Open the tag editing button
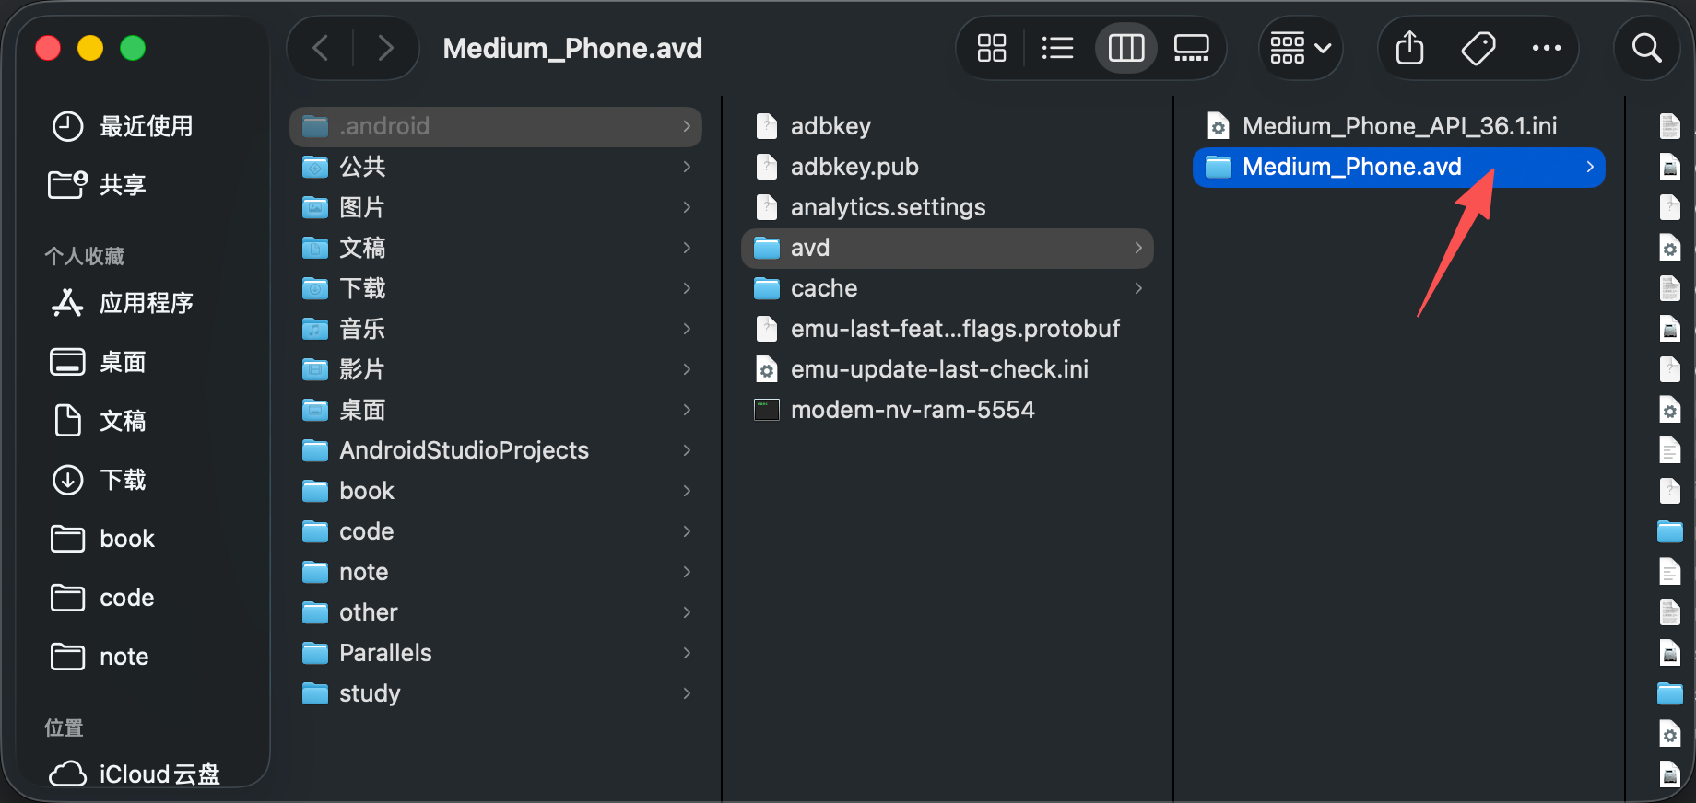Viewport: 1696px width, 803px height. 1478,48
